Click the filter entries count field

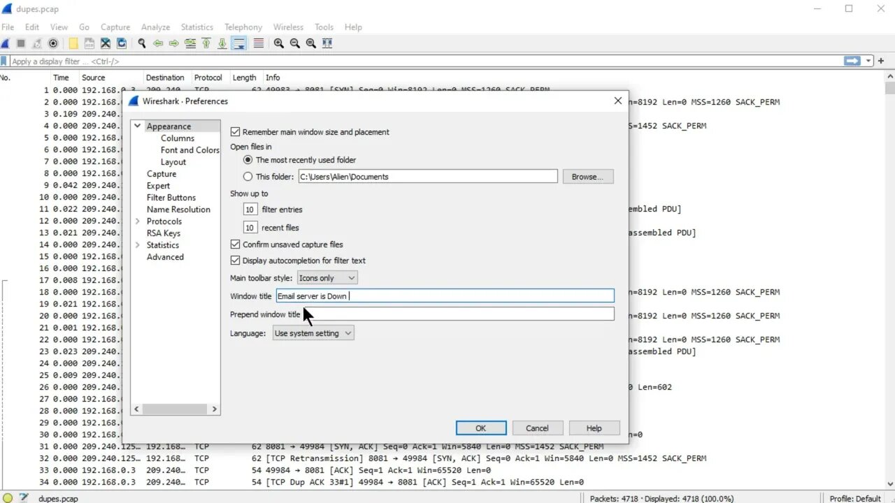250,210
